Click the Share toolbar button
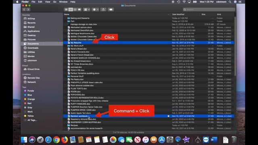 click(x=103, y=10)
